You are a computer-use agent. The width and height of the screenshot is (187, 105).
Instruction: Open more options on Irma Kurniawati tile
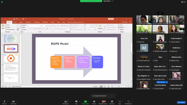click(167, 82)
